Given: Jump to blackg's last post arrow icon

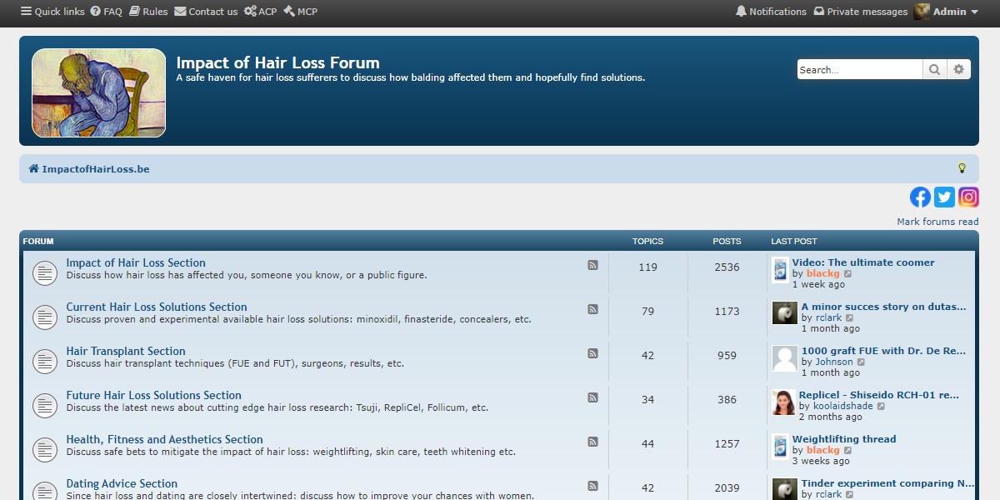Looking at the screenshot, I should pos(849,273).
